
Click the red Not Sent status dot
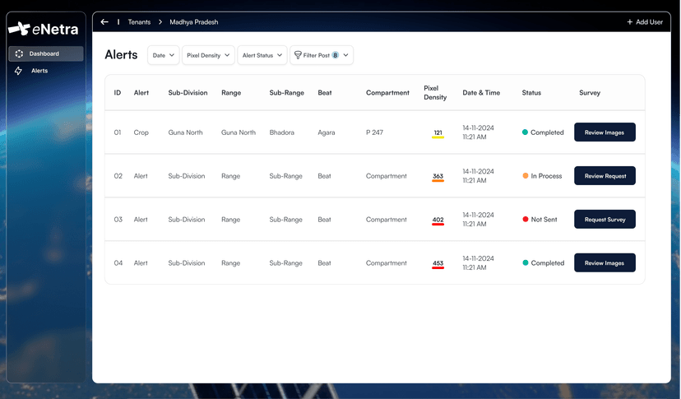[x=526, y=220]
